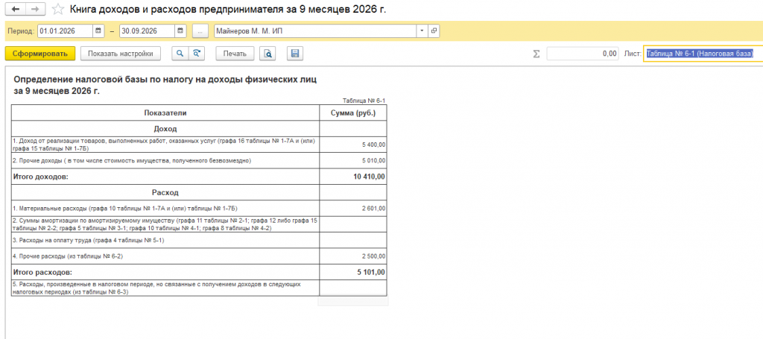763x339 pixels.
Task: Open organization Майнеров М. М. ИП card
Action: pos(434,31)
